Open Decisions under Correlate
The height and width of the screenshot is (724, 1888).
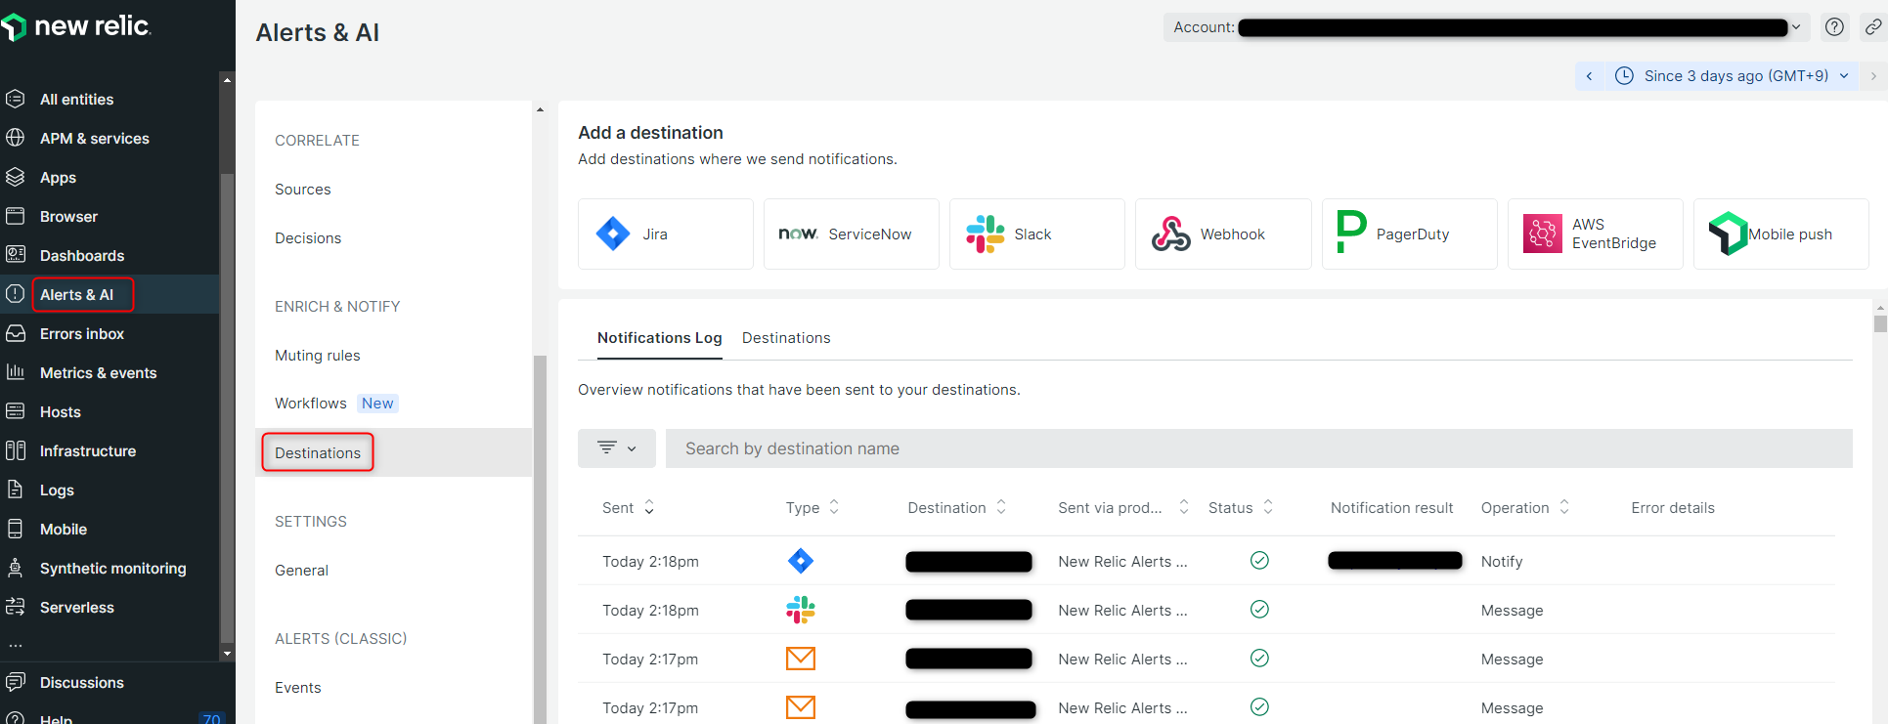point(308,238)
